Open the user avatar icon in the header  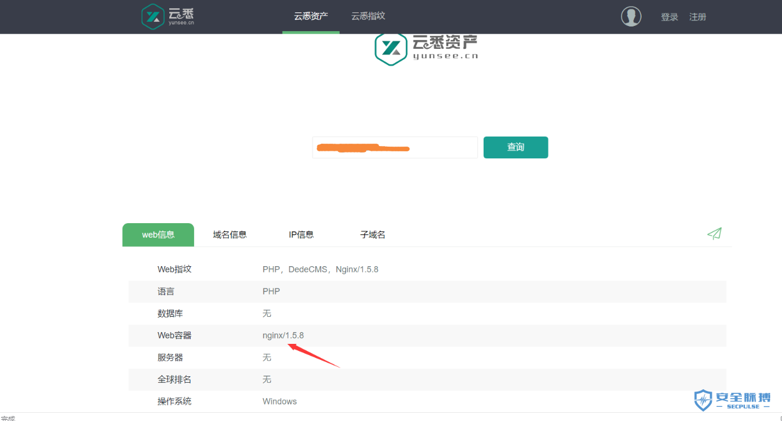[631, 16]
